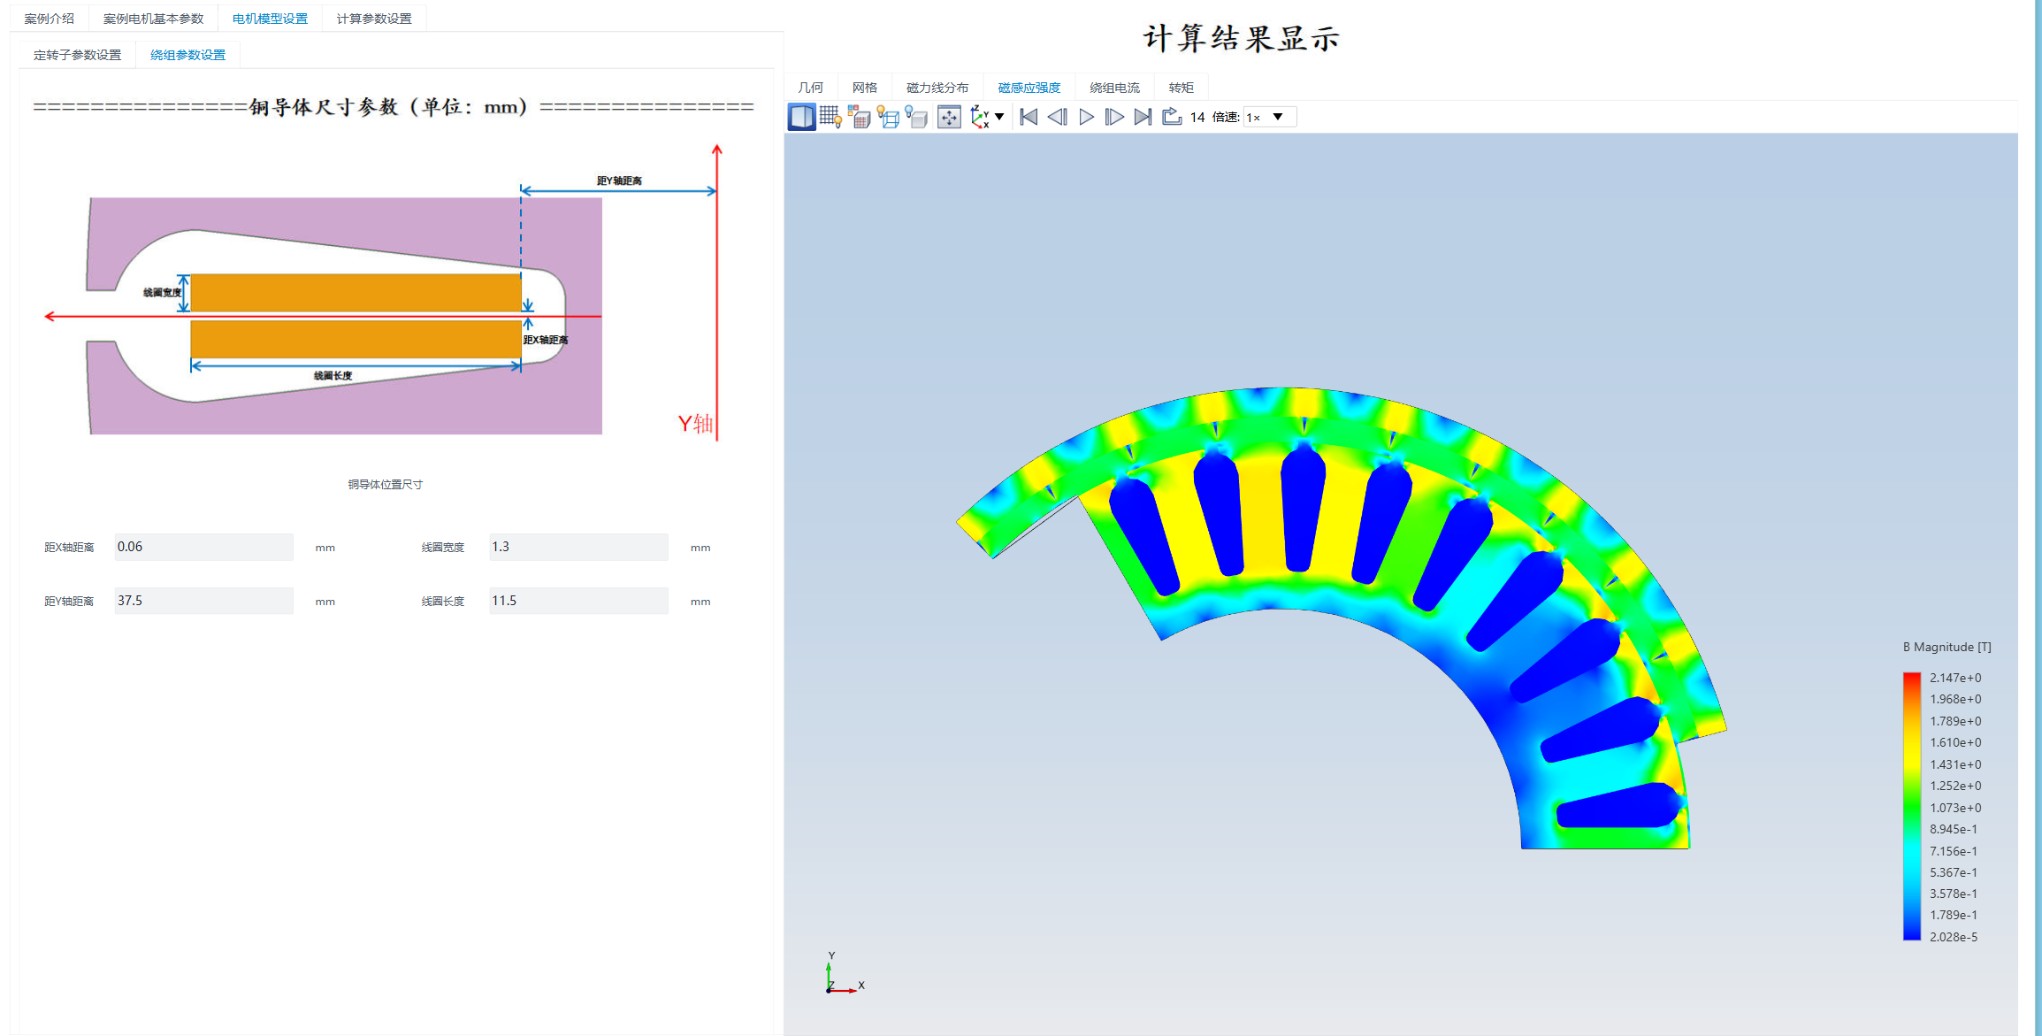Click the frame number 14 text
Screen dimensions: 2042x1036
[x=1197, y=117]
